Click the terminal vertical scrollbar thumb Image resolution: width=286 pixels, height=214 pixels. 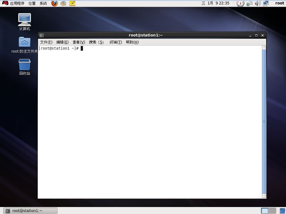[x=264, y=122]
